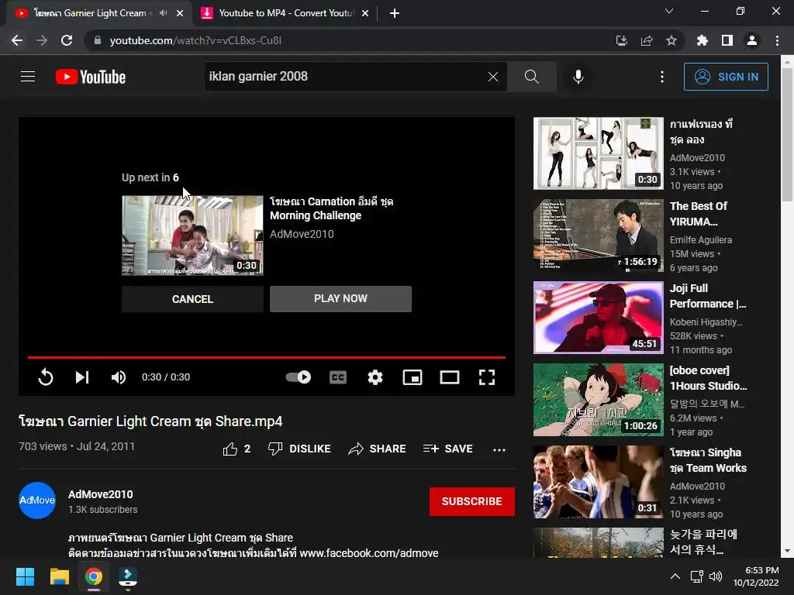Bookmark this page with star
Viewport: 794px width, 595px height.
pyautogui.click(x=671, y=40)
